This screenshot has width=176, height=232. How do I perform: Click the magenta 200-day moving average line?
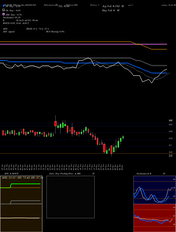[83, 44]
